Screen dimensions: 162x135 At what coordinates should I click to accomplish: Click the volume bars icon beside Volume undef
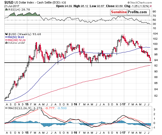tap(6, 43)
